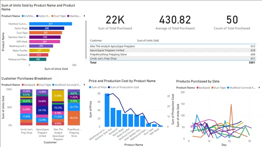262x147 pixels.
Task: Click the 39.57% orange segment for Prep4Anything
Action: (74, 118)
